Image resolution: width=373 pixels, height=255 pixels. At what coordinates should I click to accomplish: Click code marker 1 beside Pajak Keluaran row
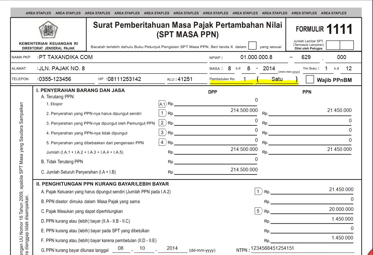(x=259, y=191)
